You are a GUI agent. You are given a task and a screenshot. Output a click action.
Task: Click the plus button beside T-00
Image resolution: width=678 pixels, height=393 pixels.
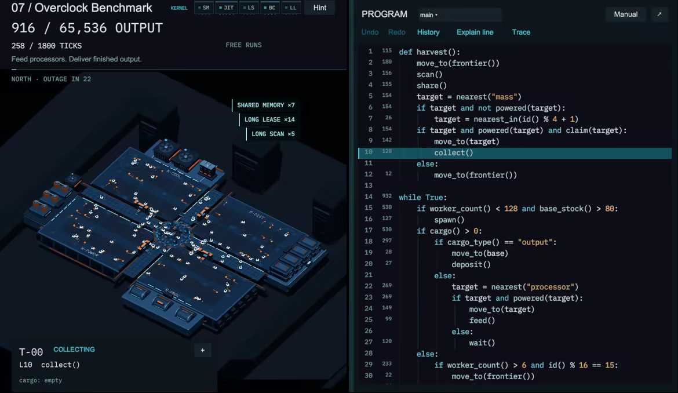coord(202,350)
